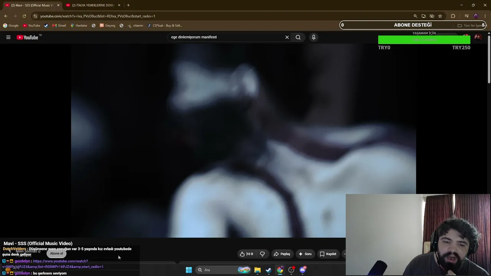This screenshot has height=276, width=491.
Task: Close the Mavi - SSS tab
Action: coord(58,5)
